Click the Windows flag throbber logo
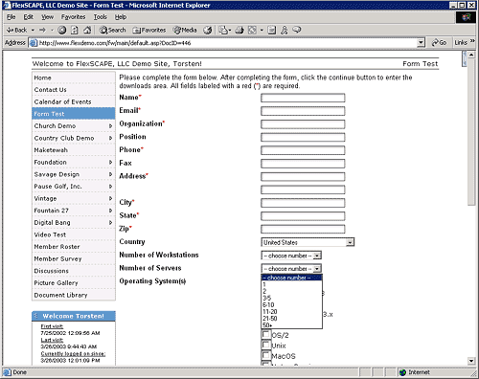This screenshot has height=379, width=479. [x=466, y=17]
